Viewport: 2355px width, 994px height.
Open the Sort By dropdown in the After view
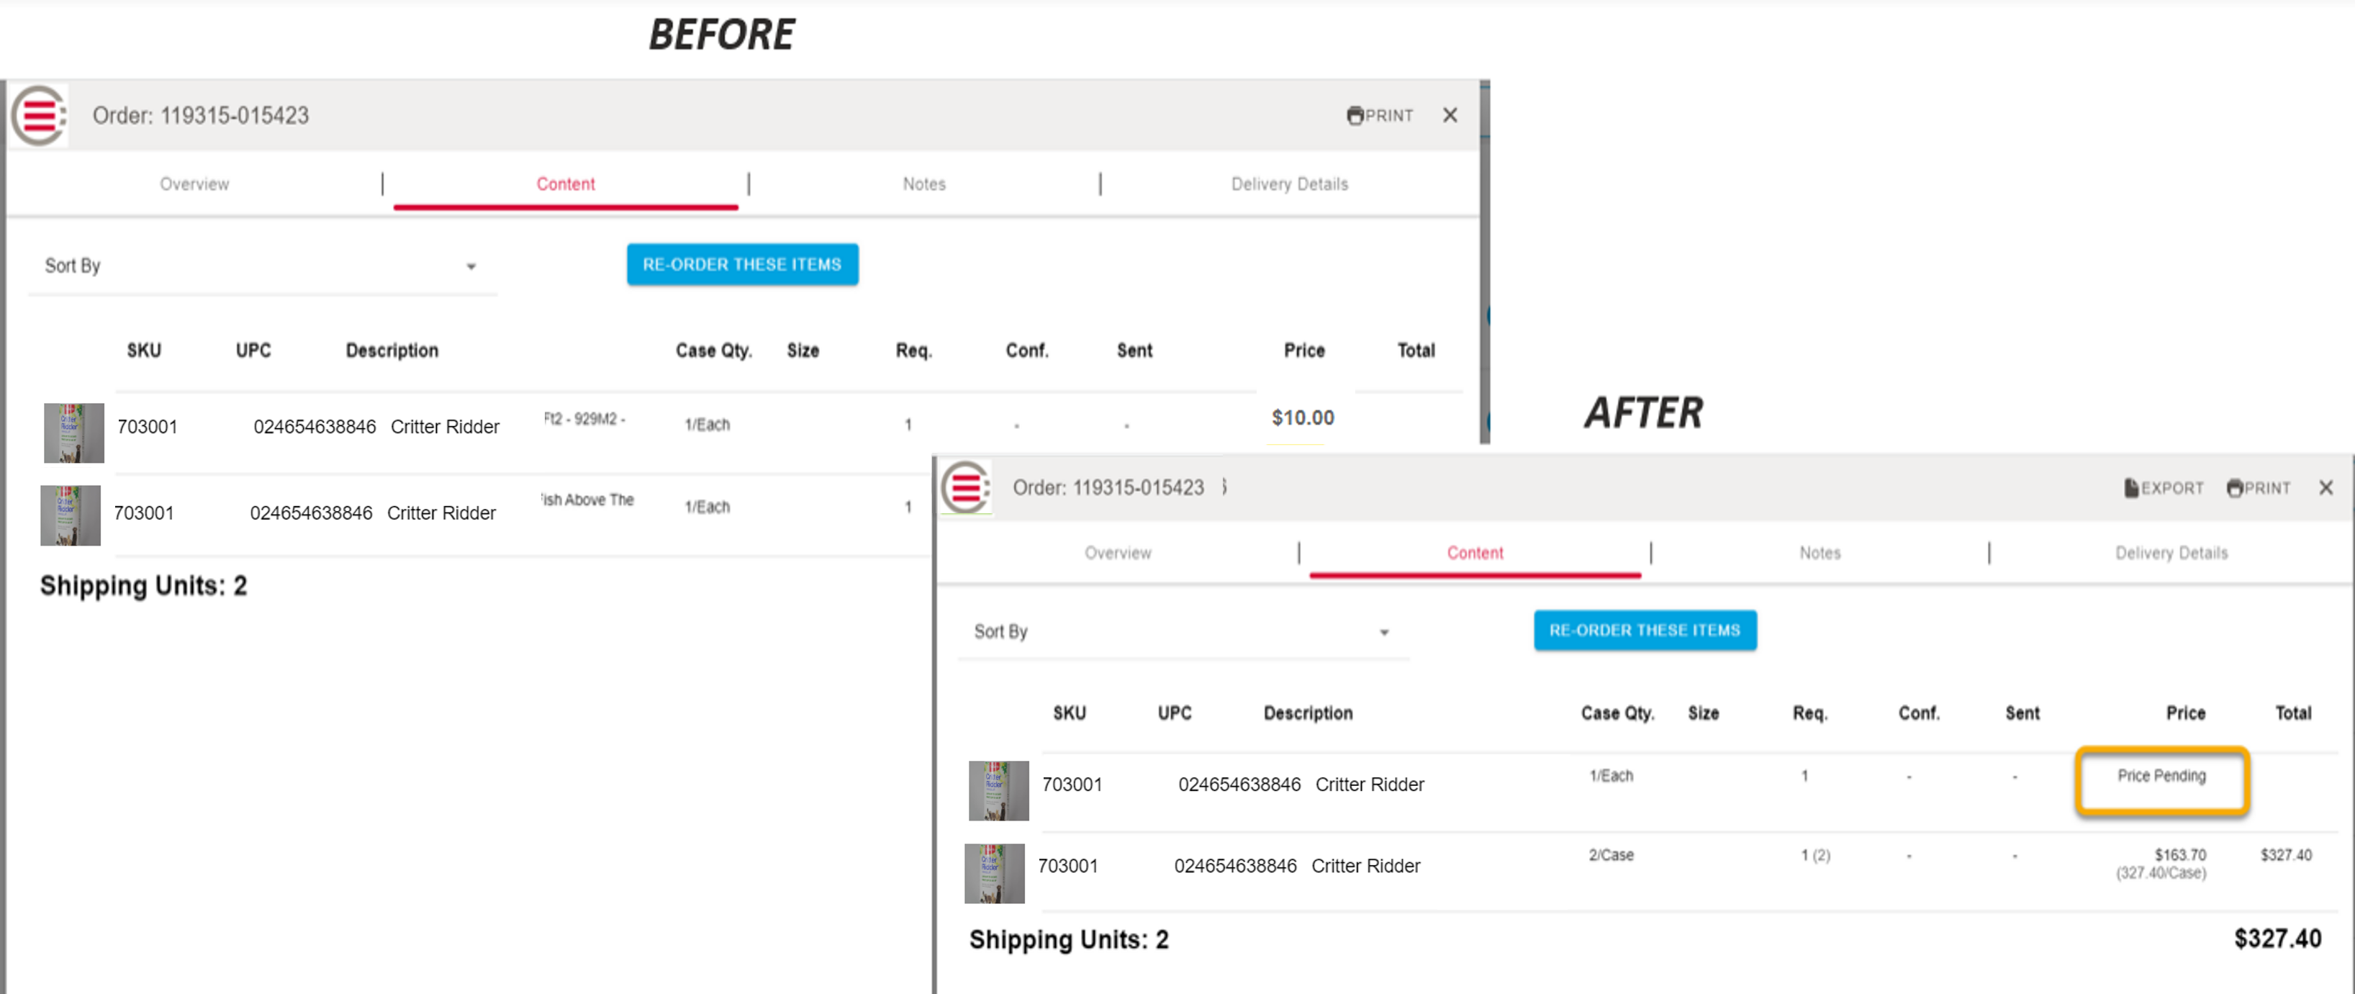(x=1385, y=631)
